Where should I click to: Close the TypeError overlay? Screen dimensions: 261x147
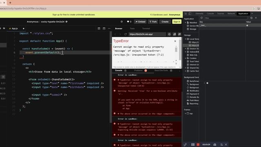tap(175, 41)
